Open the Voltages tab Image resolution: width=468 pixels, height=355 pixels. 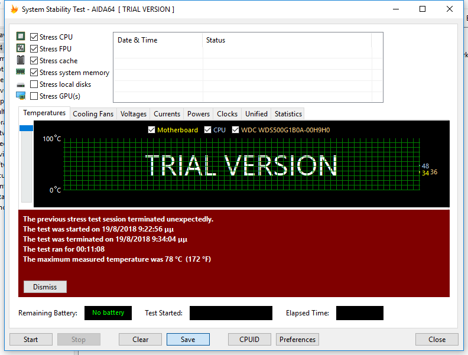(134, 114)
